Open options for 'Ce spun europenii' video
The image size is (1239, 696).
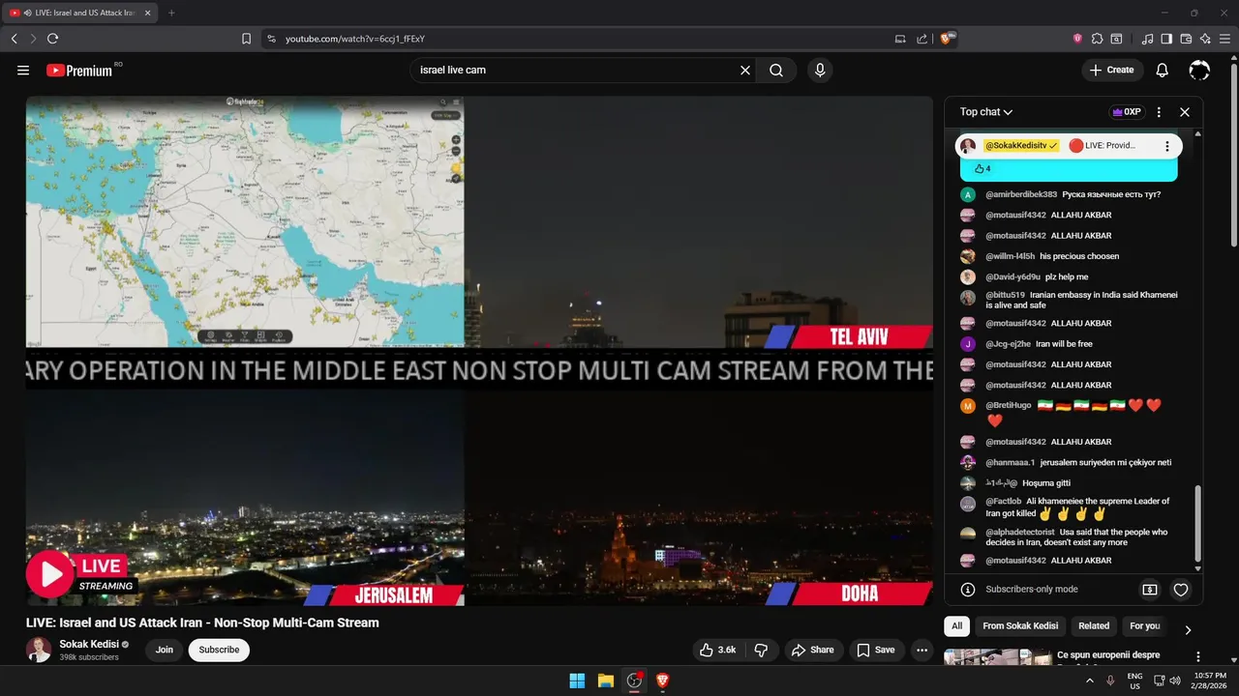click(1197, 657)
